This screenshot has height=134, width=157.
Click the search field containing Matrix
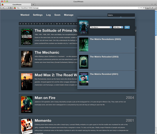click(x=121, y=15)
